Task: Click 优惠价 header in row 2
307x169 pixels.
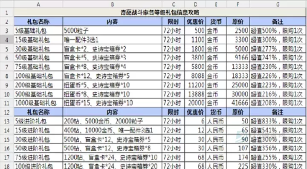Action: coord(195,22)
